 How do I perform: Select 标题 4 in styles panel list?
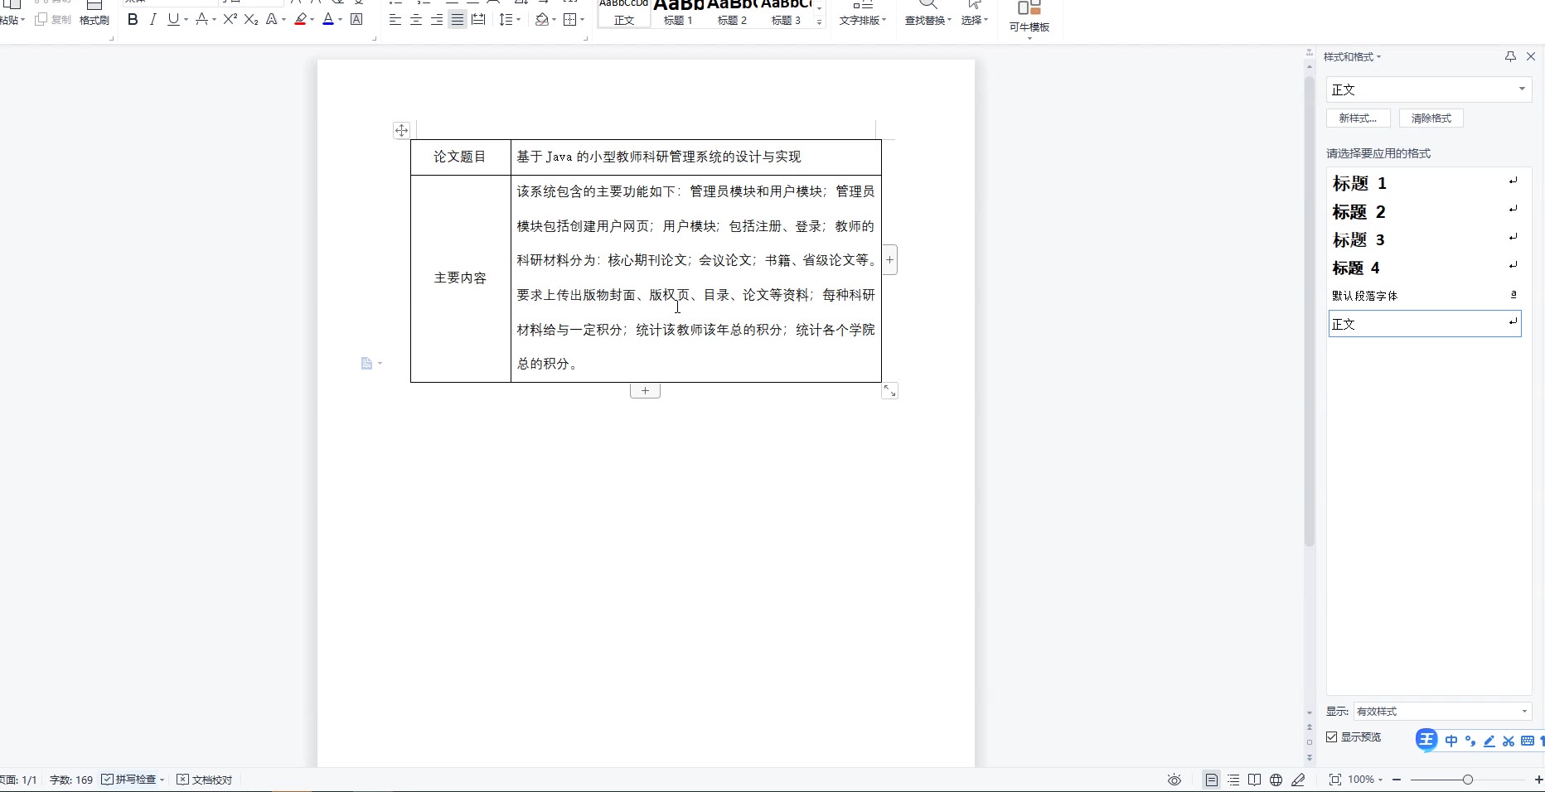coord(1425,268)
